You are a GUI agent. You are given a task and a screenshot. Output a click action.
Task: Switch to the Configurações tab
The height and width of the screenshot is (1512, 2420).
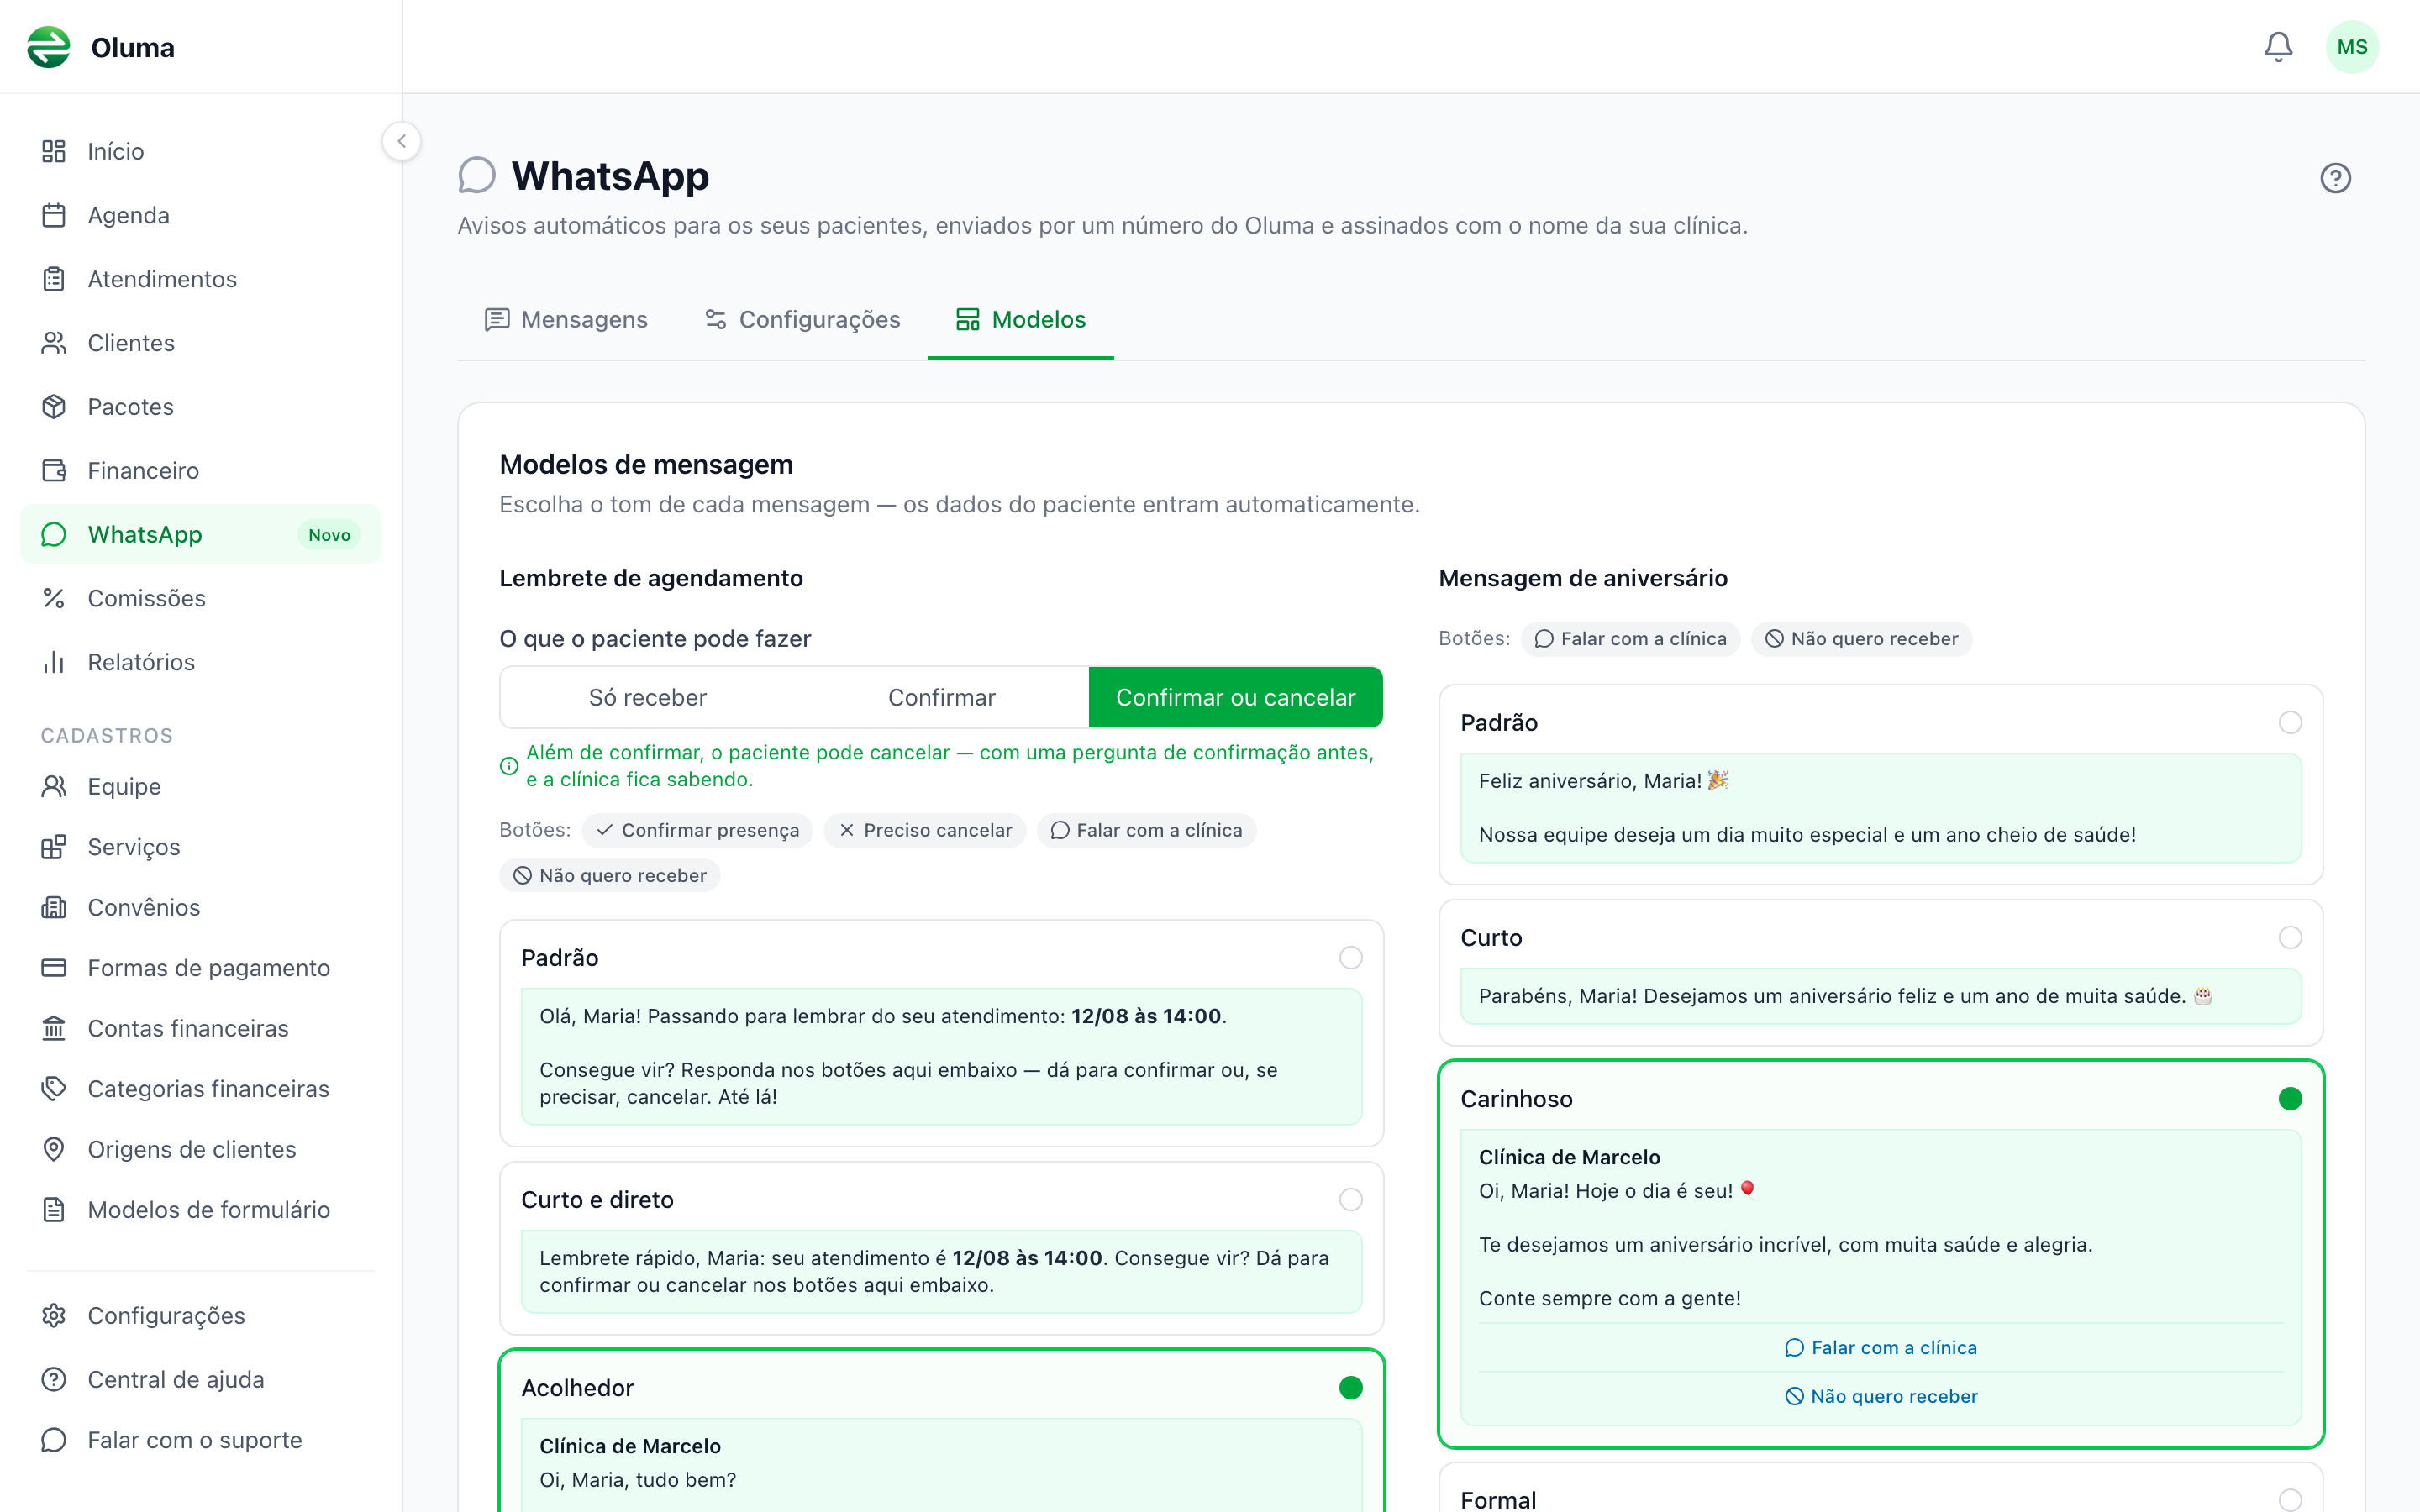tap(802, 319)
